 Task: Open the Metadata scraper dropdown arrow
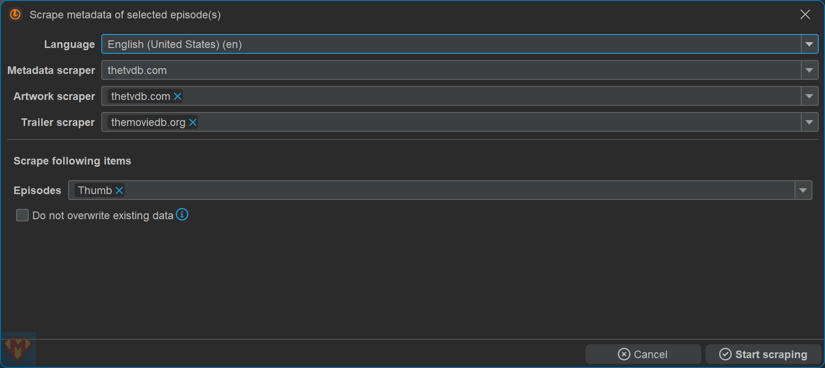click(809, 70)
